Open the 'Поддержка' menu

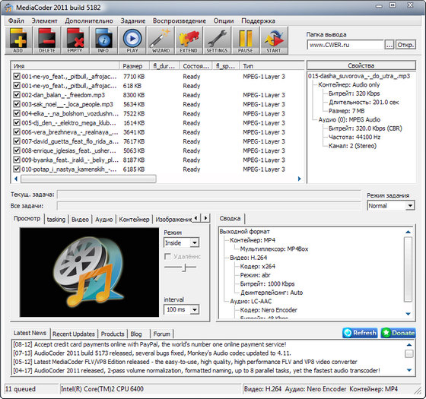258,21
